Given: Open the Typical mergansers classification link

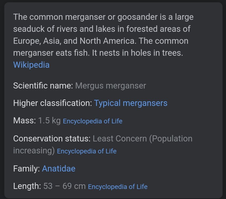Looking at the screenshot, I should [x=131, y=103].
